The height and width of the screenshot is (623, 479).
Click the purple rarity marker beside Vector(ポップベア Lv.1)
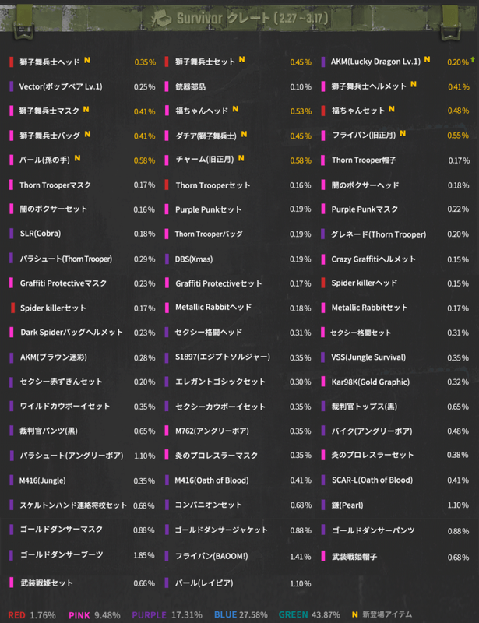(x=11, y=86)
